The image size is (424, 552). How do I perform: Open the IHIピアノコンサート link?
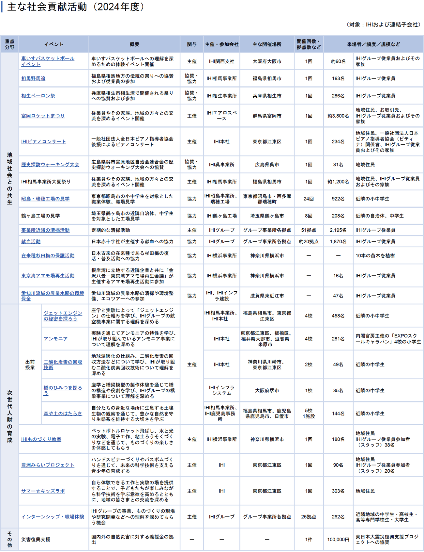[44, 142]
